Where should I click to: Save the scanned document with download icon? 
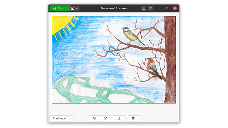tap(144, 8)
